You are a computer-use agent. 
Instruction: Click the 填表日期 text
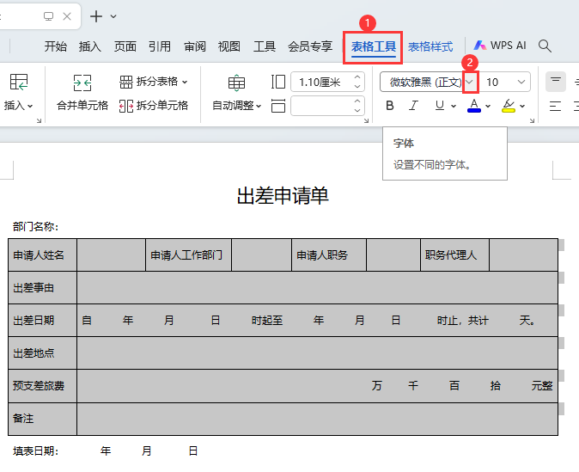coord(35,451)
